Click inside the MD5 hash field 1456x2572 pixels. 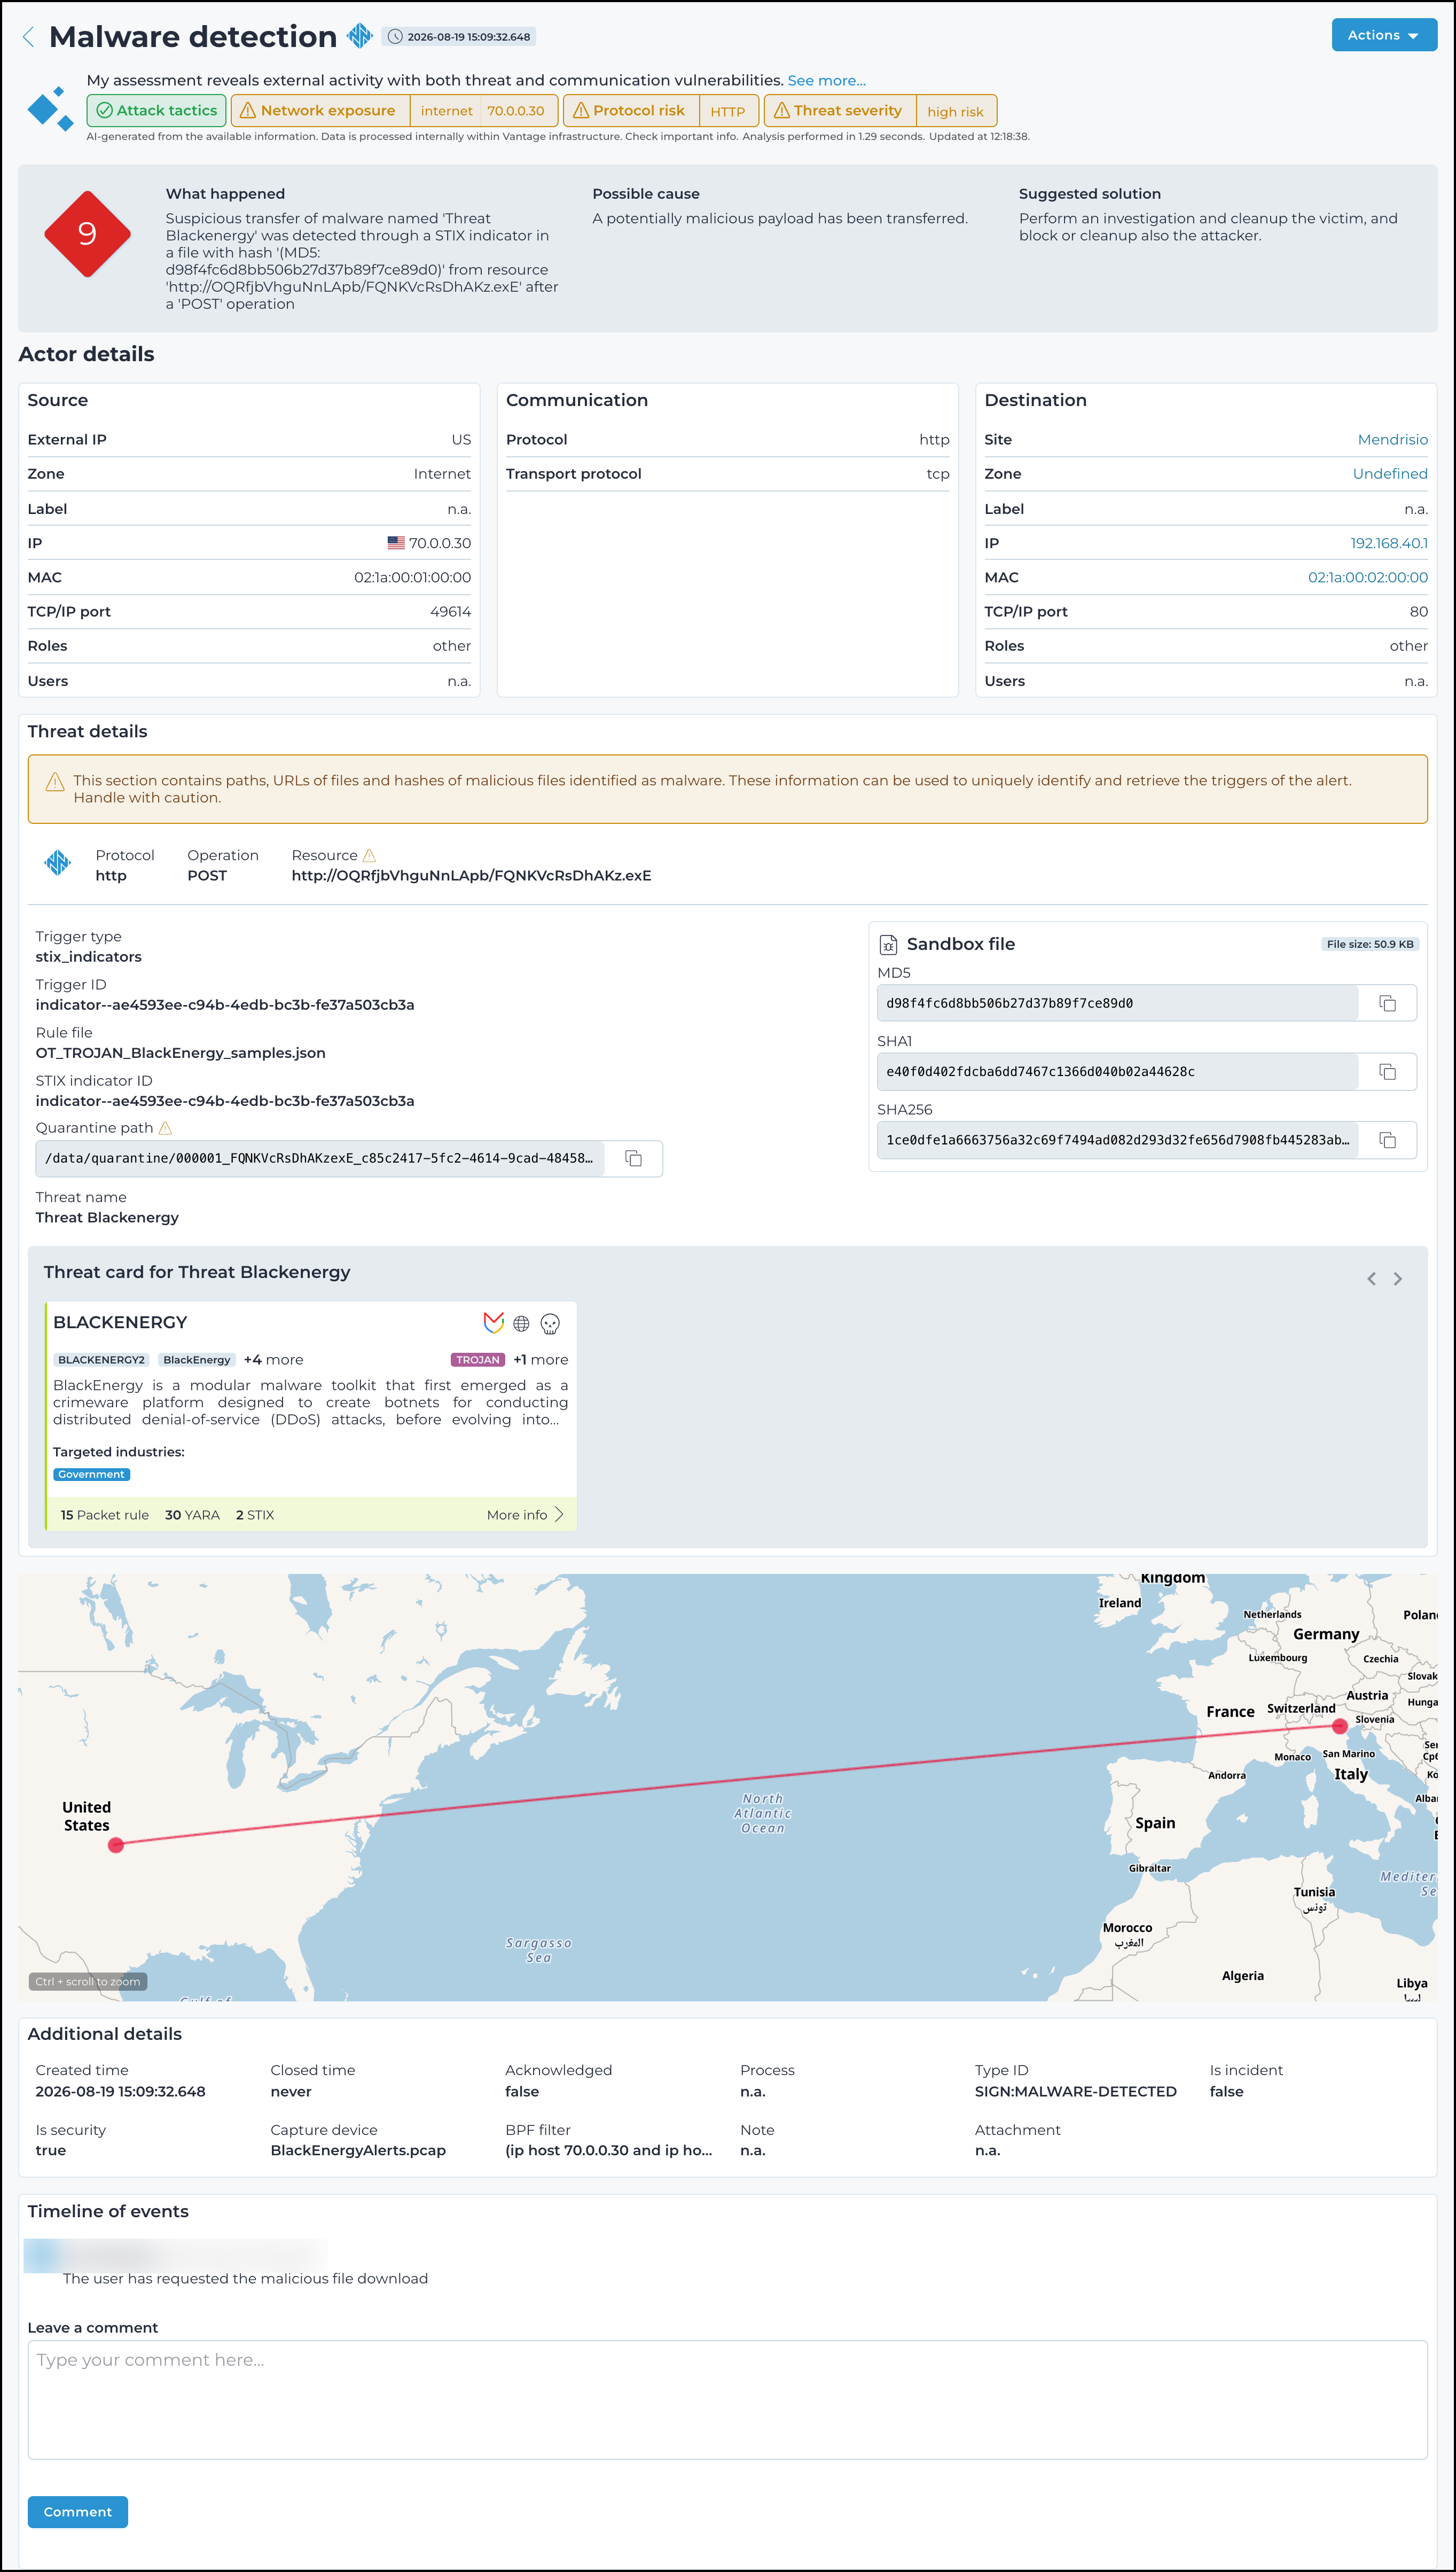click(1117, 1003)
